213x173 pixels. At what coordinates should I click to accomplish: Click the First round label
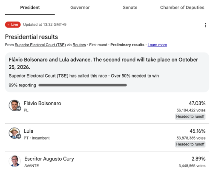click(x=98, y=45)
